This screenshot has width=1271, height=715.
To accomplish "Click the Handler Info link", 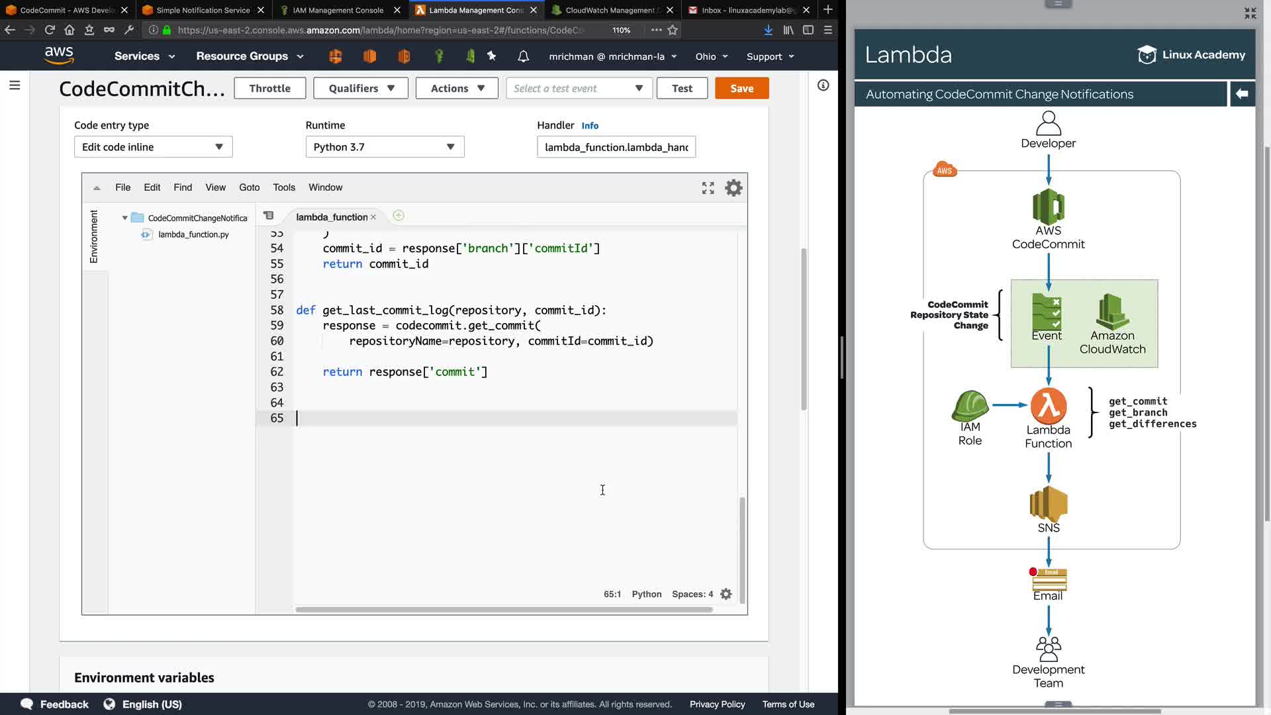I will pos(590,126).
